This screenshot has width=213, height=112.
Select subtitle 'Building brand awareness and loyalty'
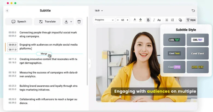click(x=49, y=88)
